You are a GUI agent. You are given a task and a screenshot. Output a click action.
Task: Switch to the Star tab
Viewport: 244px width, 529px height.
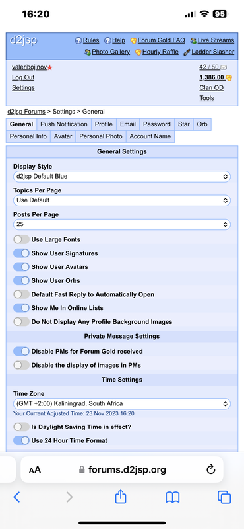[x=184, y=124]
